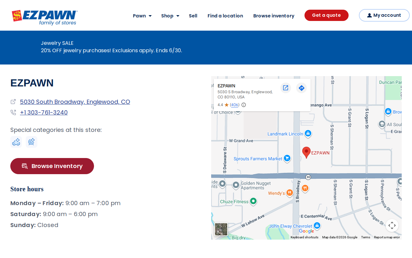This screenshot has width=412, height=258.
Task: Toggle the map camera controls button
Action: pos(392,225)
